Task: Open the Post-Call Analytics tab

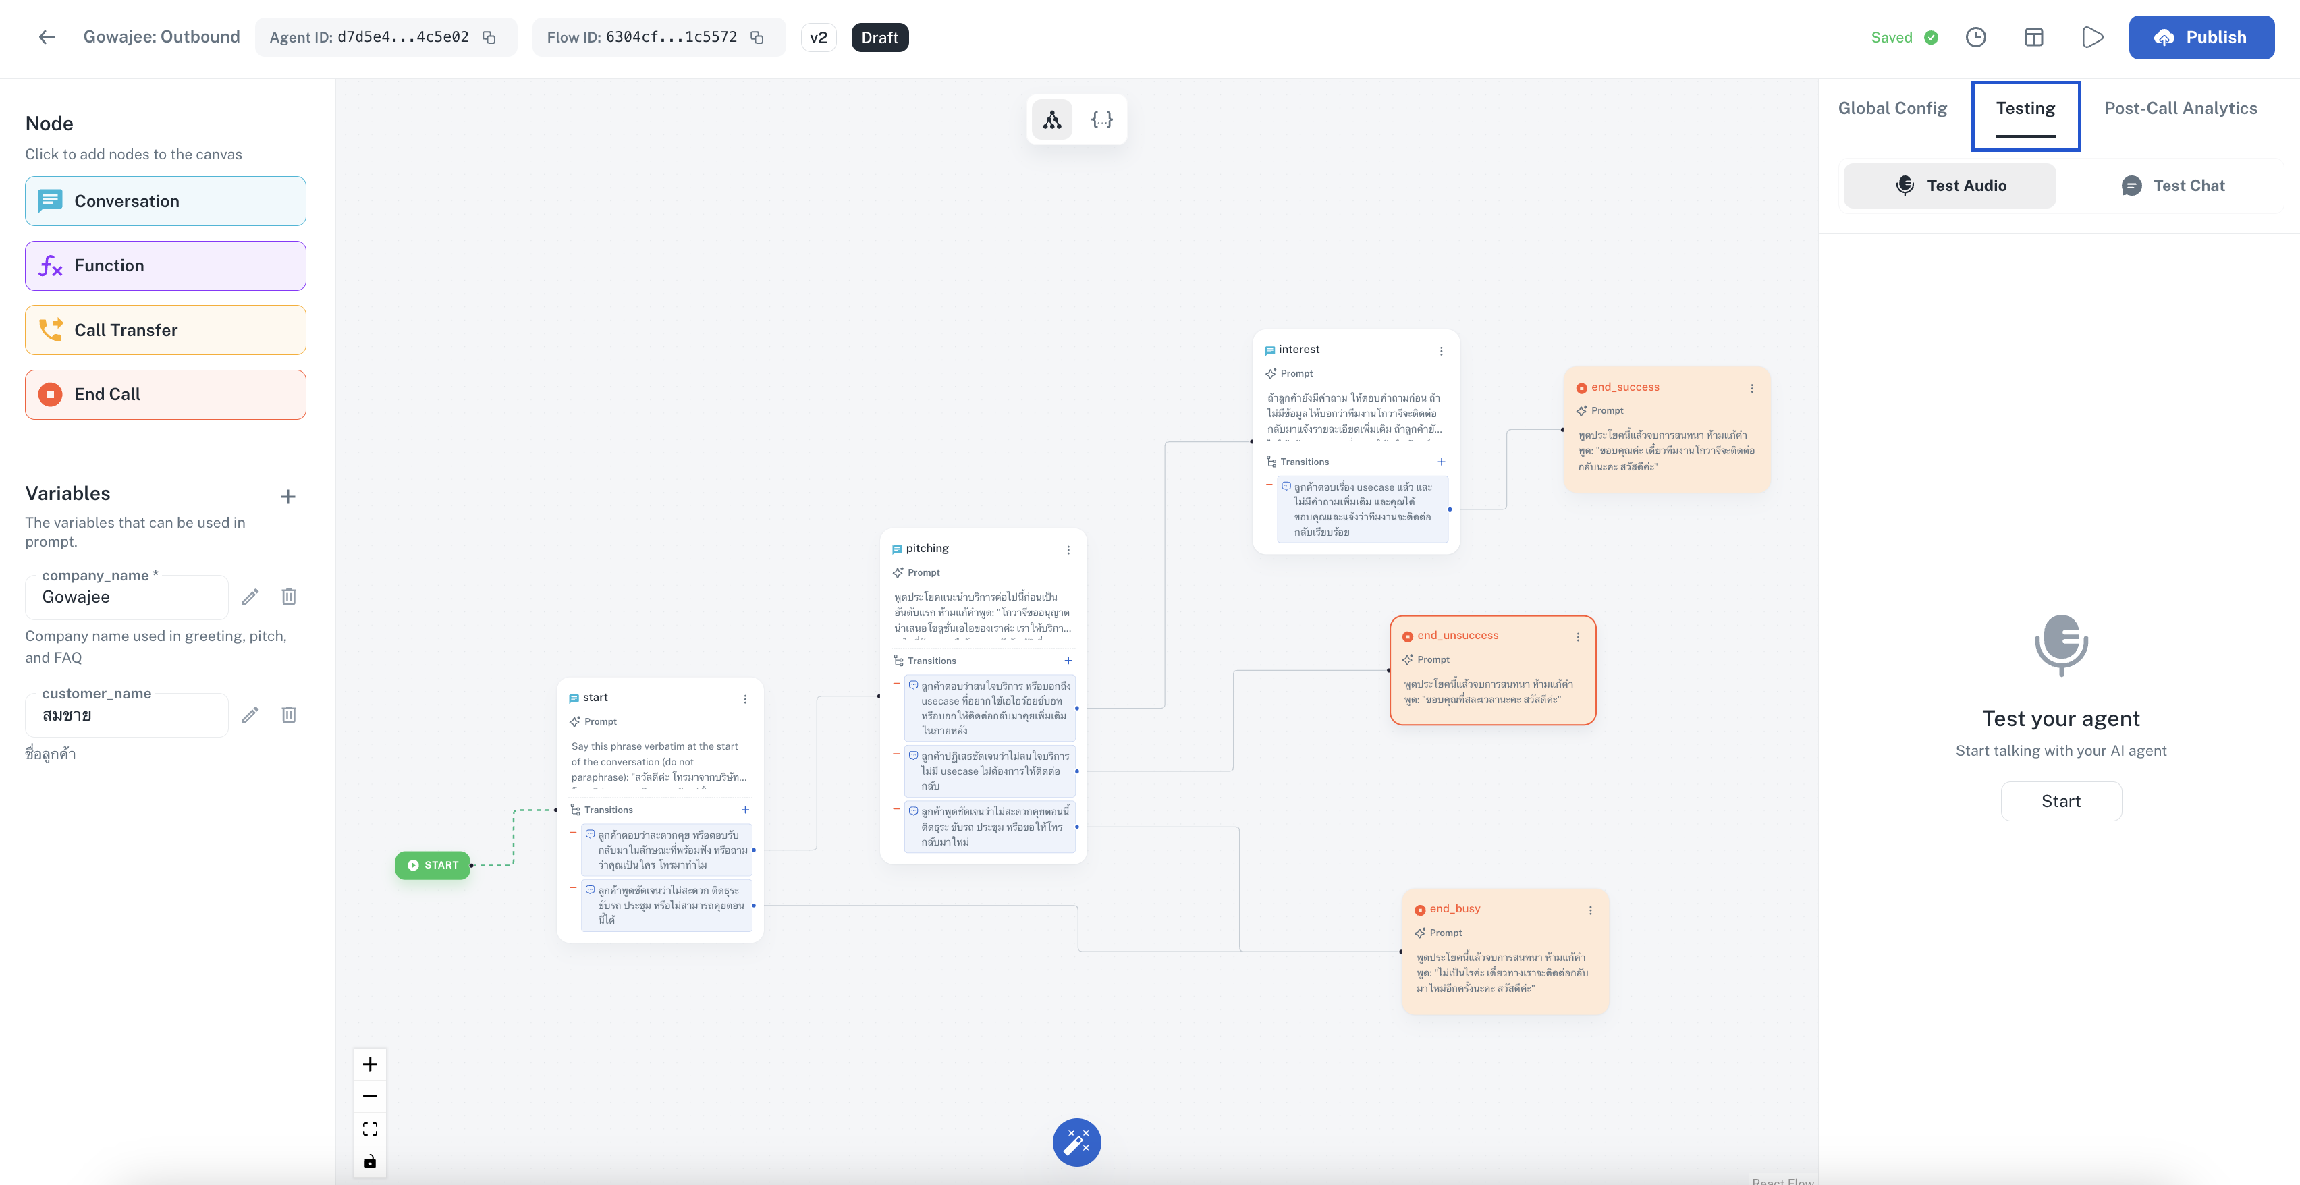Action: click(2181, 108)
